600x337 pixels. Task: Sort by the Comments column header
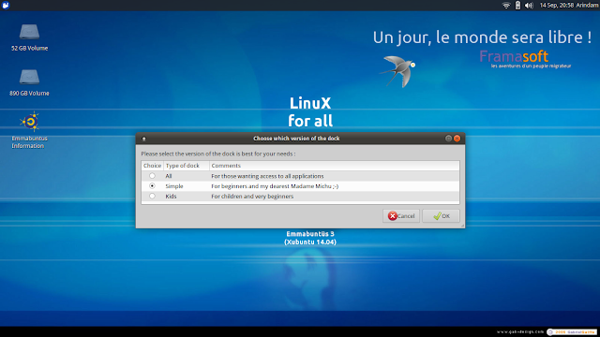(x=335, y=166)
